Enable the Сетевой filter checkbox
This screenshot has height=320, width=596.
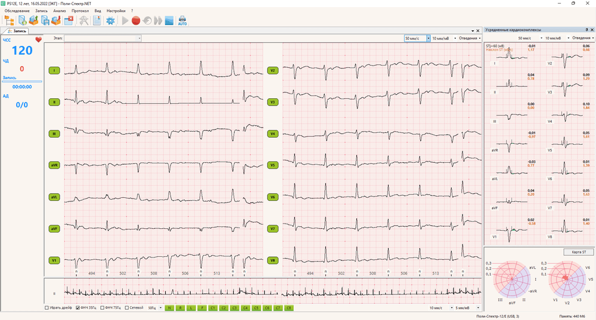[127, 308]
